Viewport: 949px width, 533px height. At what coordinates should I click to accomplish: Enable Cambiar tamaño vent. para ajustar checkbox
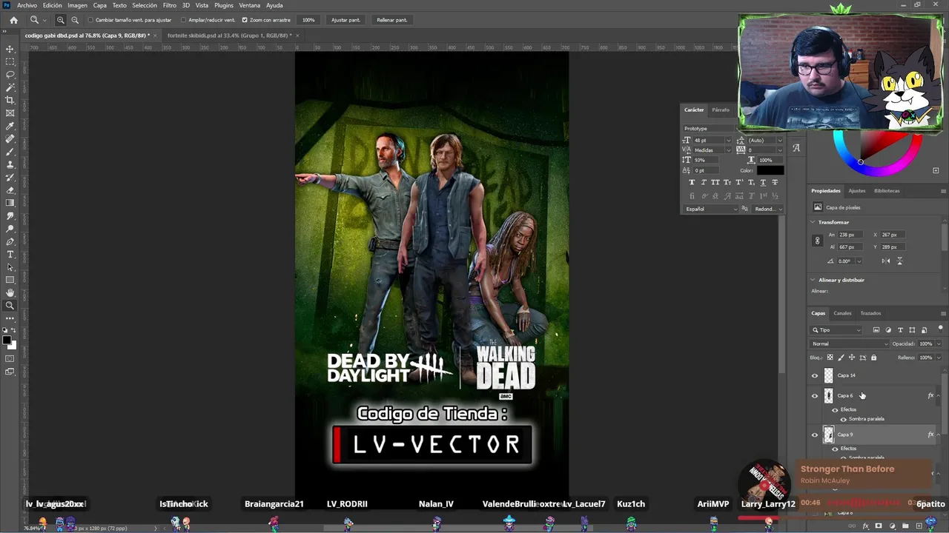pos(90,20)
